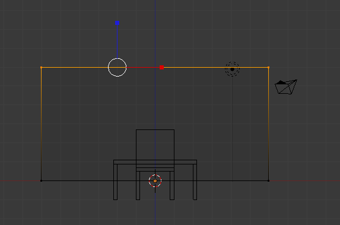340x225 pixels.
Task: Click the top-right orange vertex of the plane
Action: [x=268, y=68]
